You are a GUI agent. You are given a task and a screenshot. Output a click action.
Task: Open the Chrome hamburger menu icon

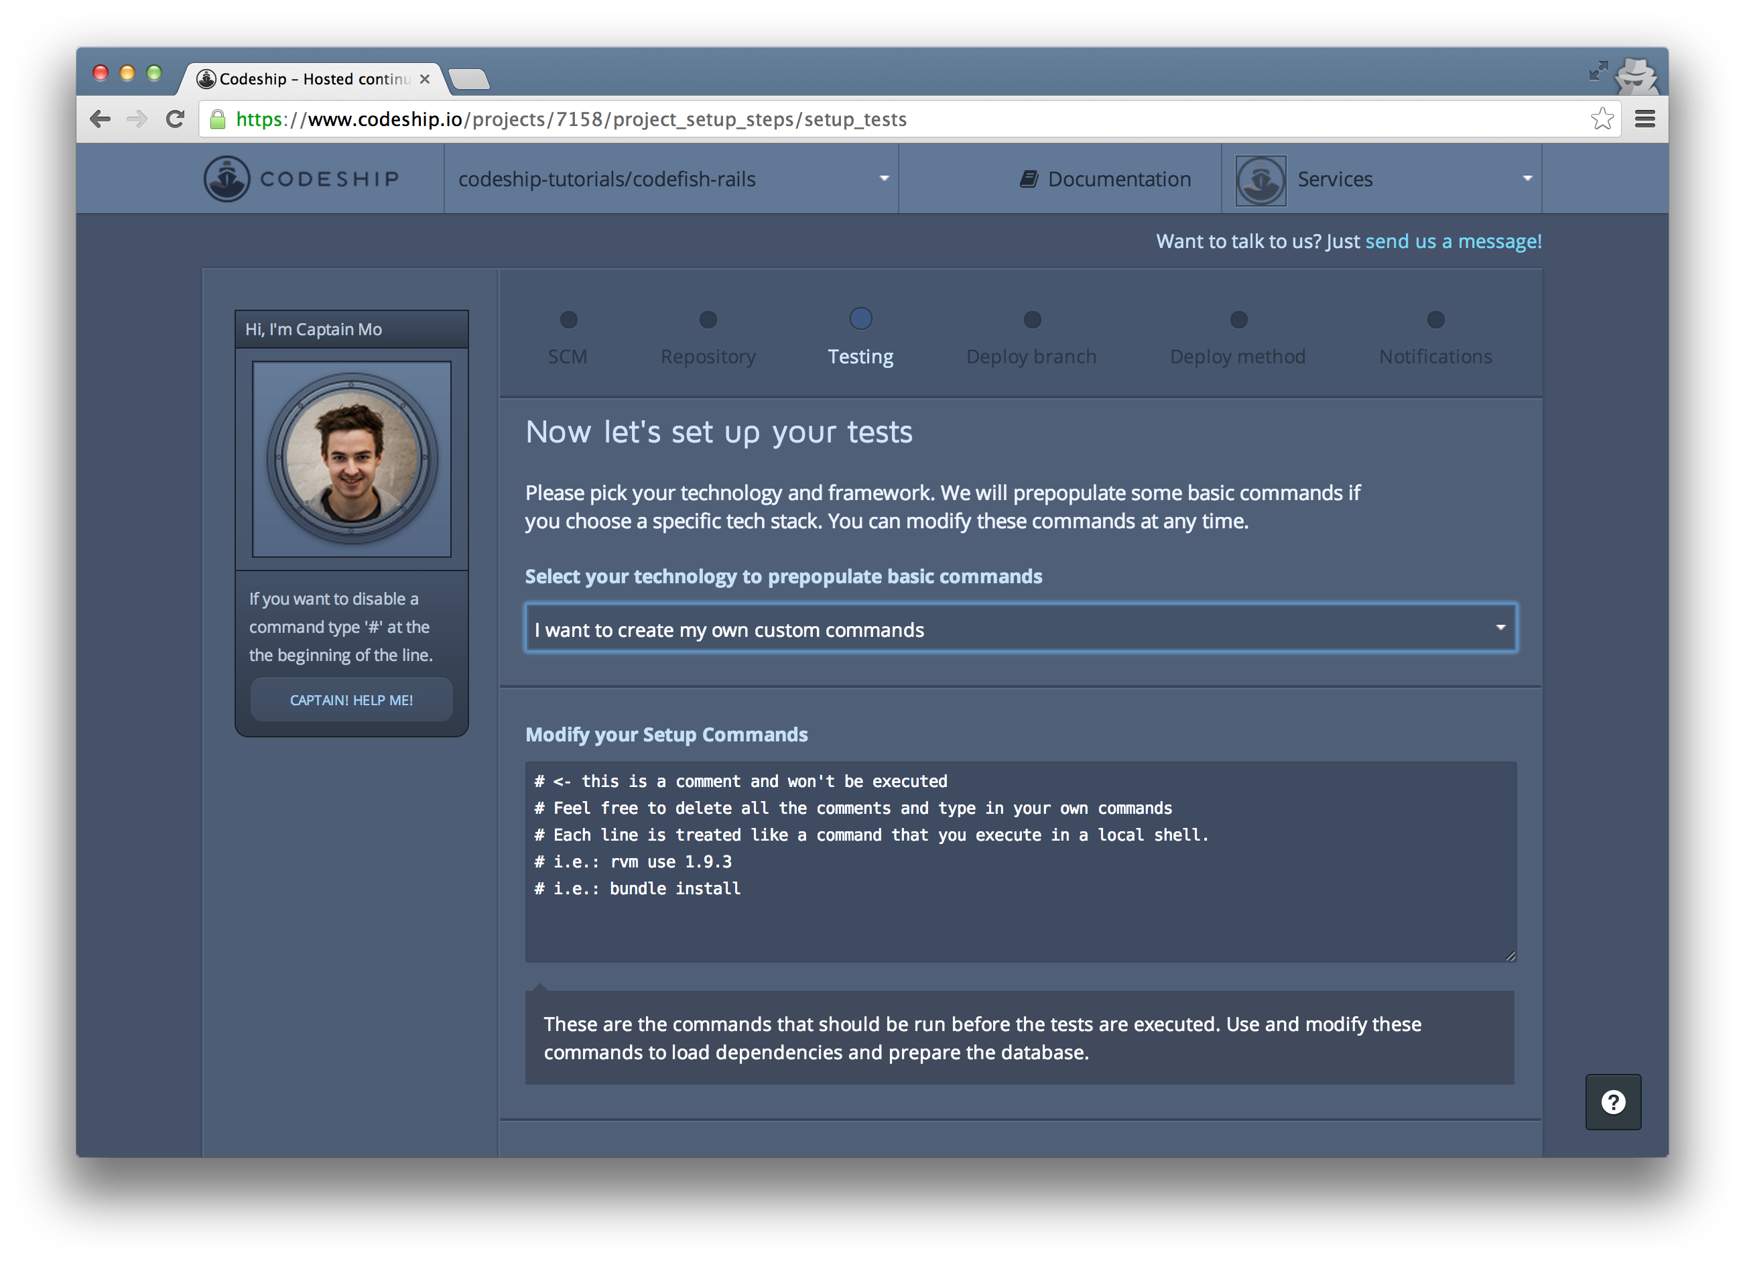(x=1645, y=119)
